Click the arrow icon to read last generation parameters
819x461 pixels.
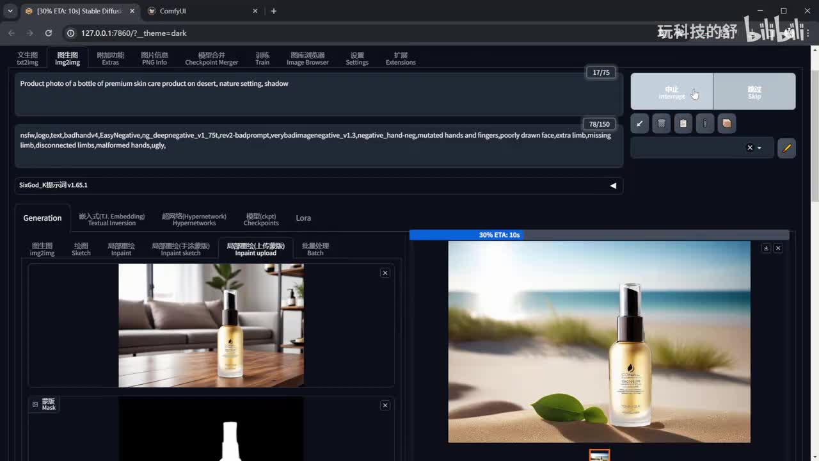click(640, 124)
